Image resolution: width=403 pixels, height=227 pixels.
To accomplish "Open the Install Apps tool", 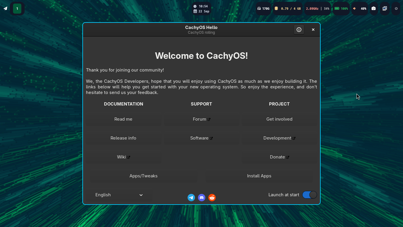I will coord(259,176).
